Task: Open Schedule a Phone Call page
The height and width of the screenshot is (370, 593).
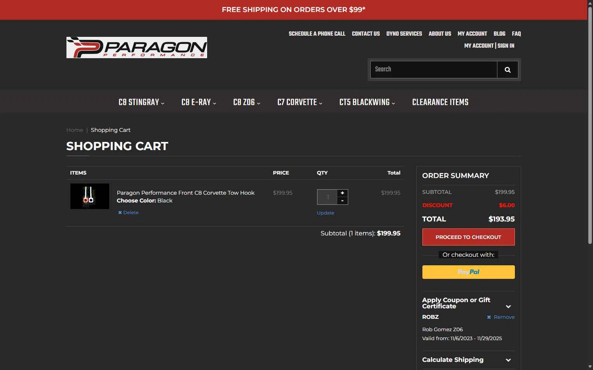Action: tap(317, 34)
